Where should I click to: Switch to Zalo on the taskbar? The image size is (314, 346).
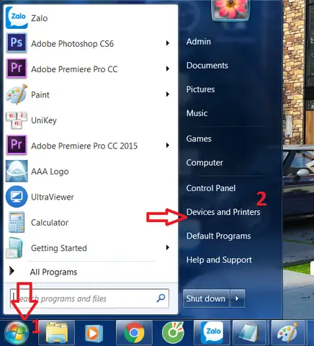pyautogui.click(x=212, y=332)
